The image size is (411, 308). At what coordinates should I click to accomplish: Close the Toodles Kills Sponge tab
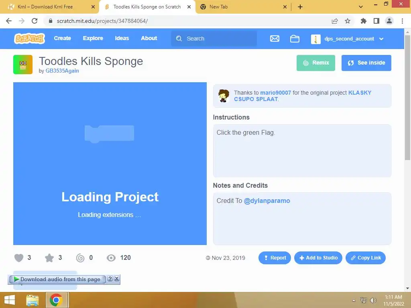click(x=189, y=7)
